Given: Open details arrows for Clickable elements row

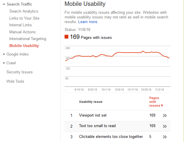Looking at the screenshot, I should click(x=165, y=137).
